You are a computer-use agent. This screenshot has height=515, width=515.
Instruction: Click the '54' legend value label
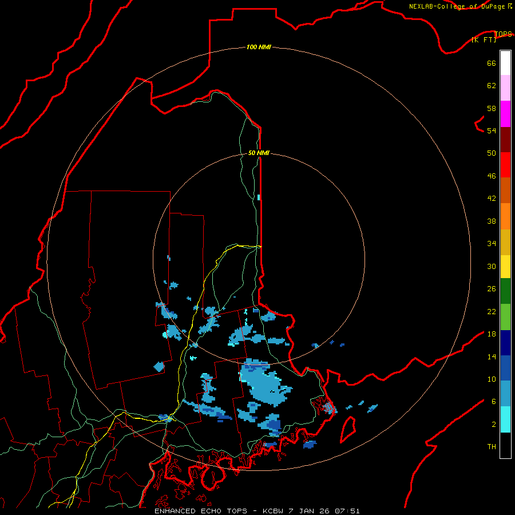(492, 130)
